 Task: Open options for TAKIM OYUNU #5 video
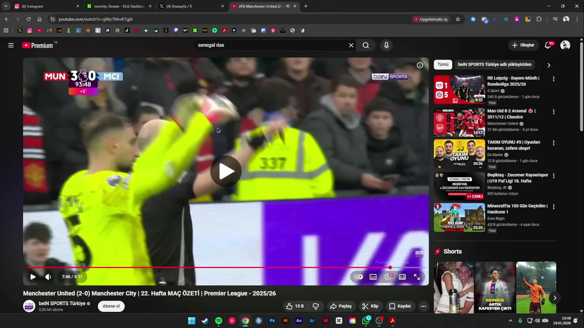click(553, 143)
